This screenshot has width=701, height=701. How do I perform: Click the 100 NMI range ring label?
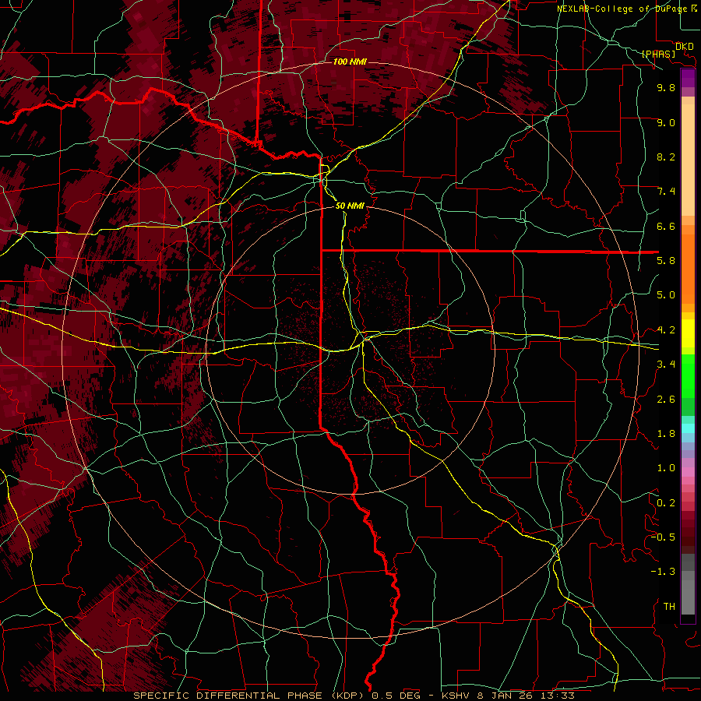click(350, 62)
